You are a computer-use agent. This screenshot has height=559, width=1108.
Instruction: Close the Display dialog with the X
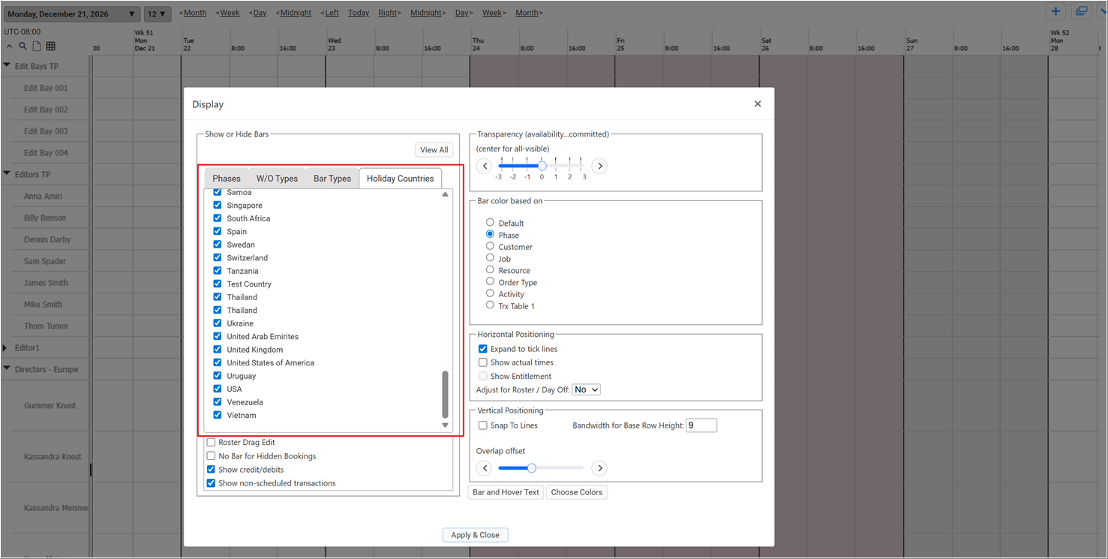(758, 104)
